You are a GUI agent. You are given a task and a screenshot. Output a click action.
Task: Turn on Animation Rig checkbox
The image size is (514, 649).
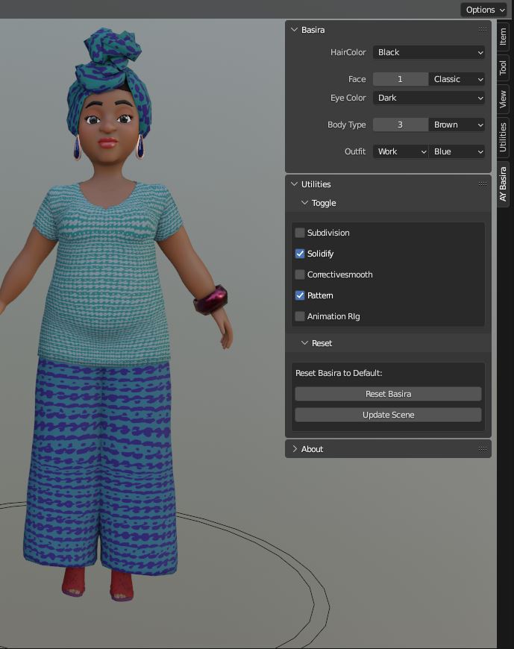[300, 316]
